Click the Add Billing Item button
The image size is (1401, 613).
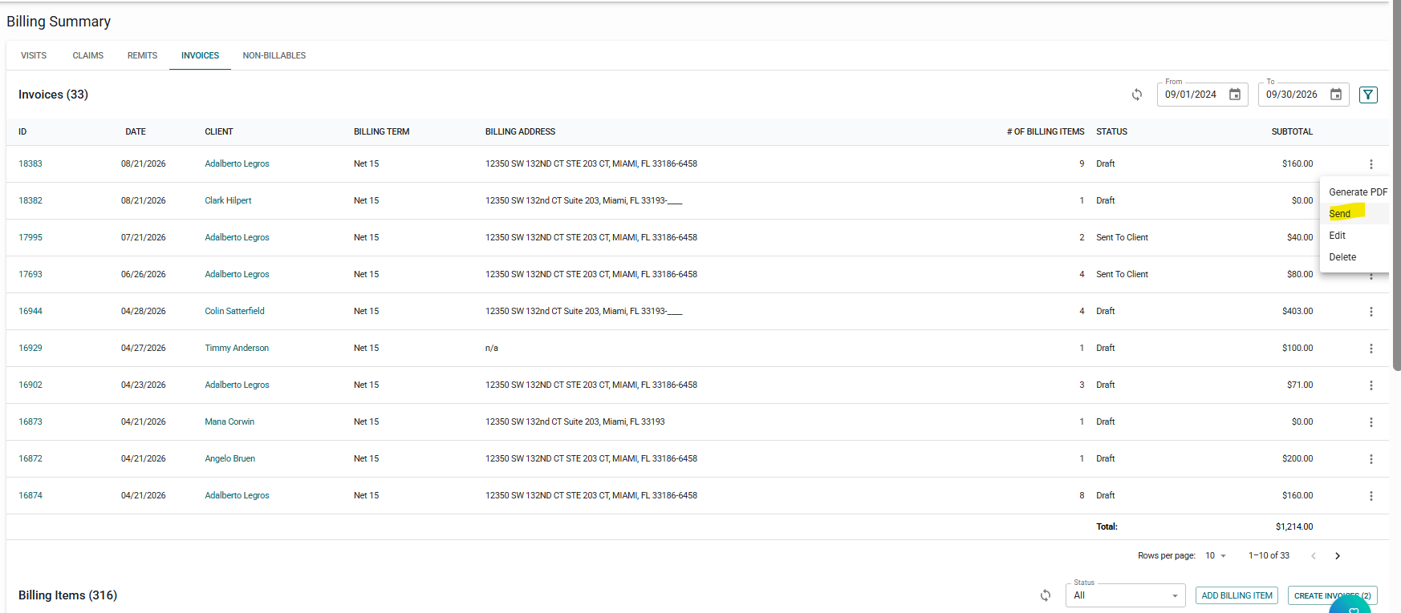1237,596
